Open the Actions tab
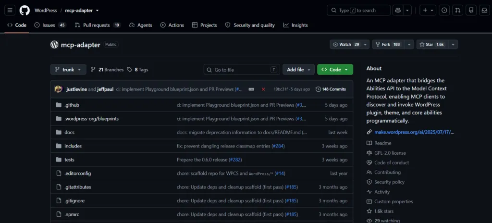Viewport: 492px width, 223px height. (172, 25)
